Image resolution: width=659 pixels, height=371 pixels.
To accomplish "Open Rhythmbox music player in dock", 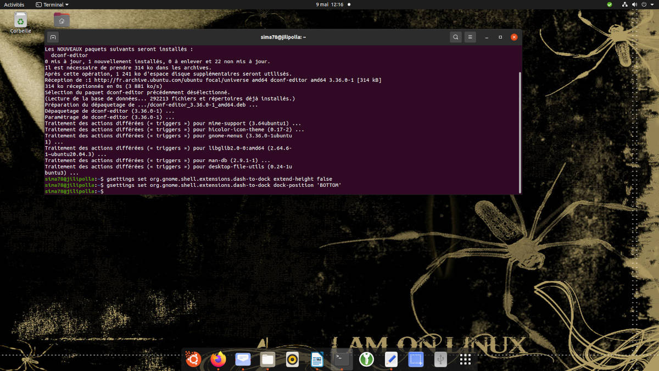I will point(293,359).
